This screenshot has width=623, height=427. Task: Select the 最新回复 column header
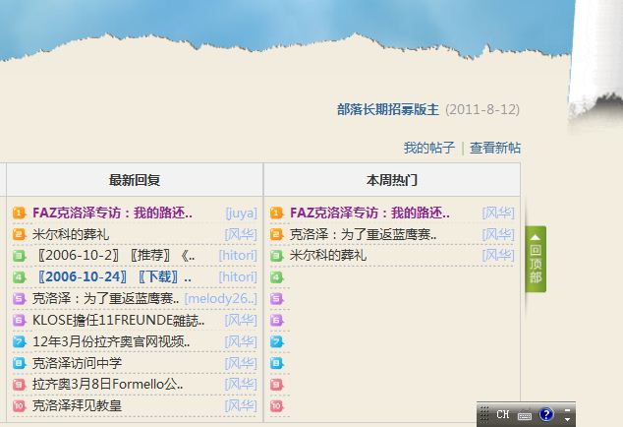point(135,180)
